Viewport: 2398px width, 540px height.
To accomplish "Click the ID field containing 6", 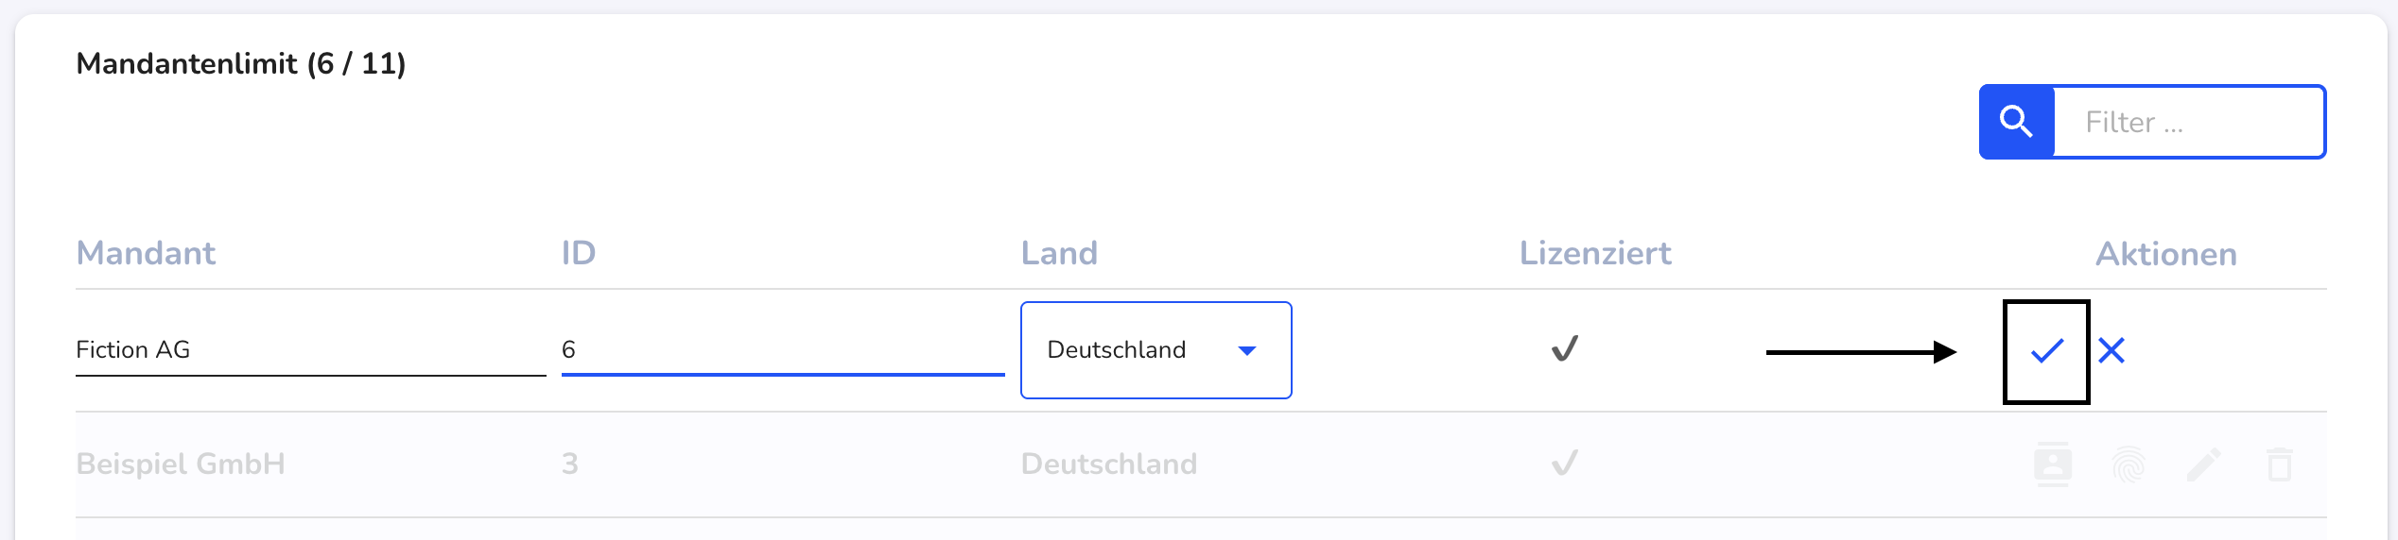I will click(783, 350).
